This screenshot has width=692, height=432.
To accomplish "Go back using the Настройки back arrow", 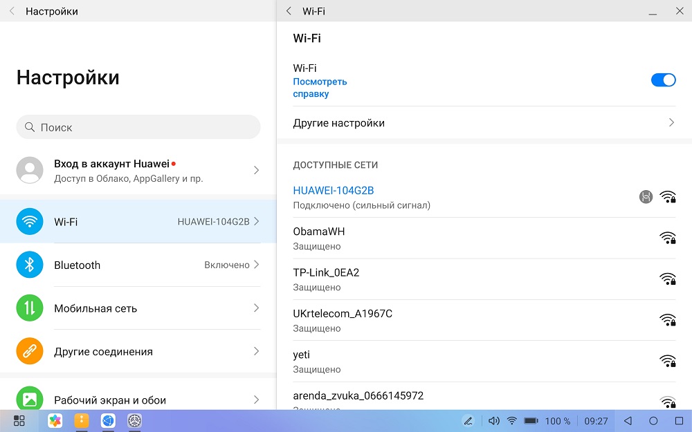I will (x=12, y=11).
